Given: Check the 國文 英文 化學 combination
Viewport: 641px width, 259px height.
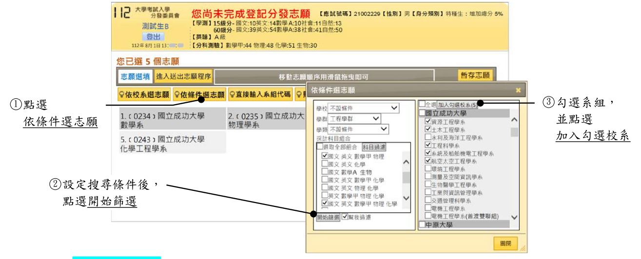Looking at the screenshot, I should coord(325,164).
